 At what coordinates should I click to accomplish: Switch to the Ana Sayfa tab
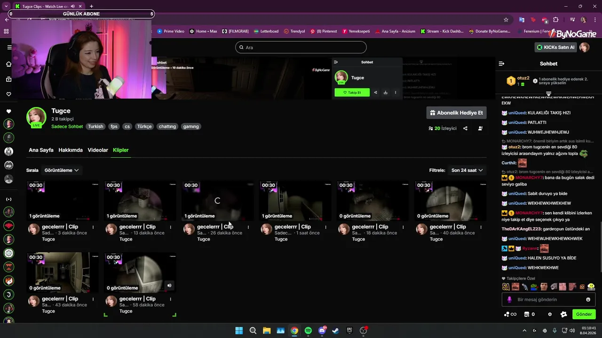41,150
